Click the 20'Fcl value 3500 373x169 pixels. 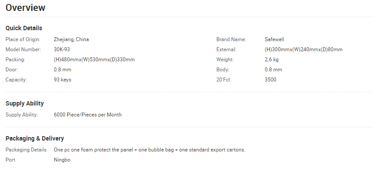(x=271, y=80)
